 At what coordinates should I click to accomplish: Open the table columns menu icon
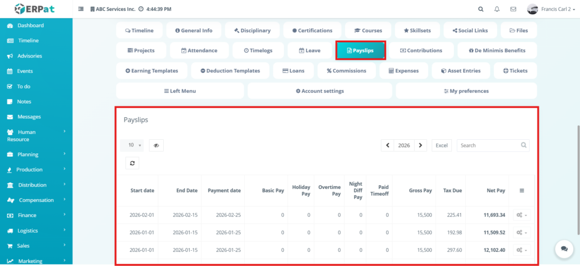[x=522, y=191]
